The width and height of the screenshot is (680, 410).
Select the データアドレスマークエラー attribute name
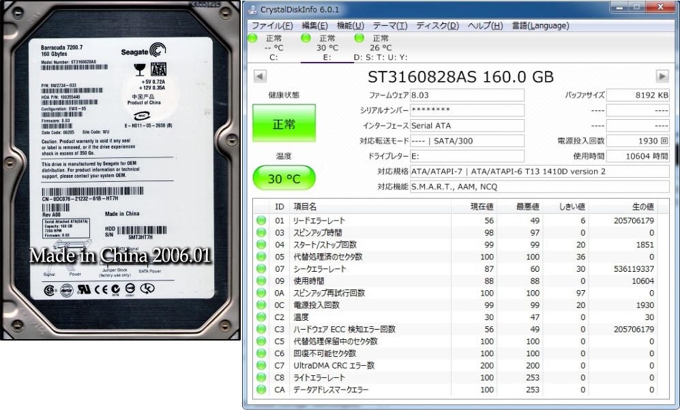[331, 390]
